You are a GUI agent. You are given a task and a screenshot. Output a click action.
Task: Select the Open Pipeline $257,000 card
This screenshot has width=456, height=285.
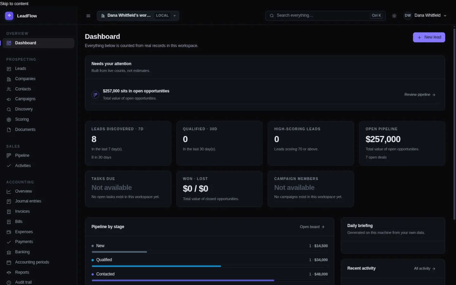[402, 143]
